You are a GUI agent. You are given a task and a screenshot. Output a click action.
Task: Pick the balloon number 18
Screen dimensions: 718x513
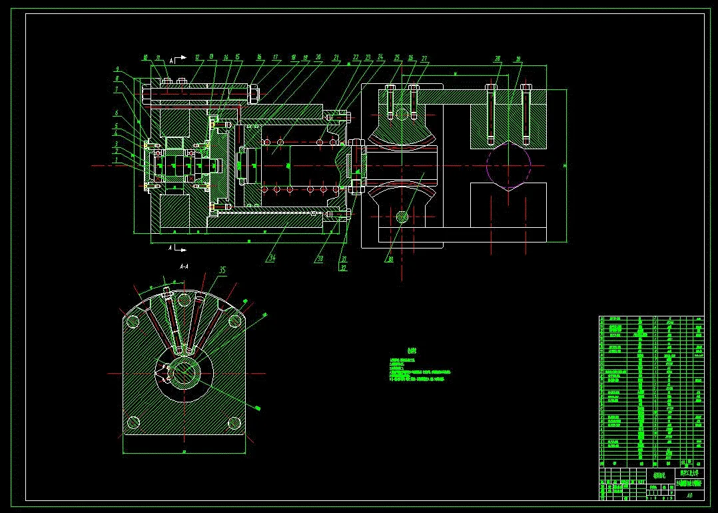pyautogui.click(x=294, y=58)
